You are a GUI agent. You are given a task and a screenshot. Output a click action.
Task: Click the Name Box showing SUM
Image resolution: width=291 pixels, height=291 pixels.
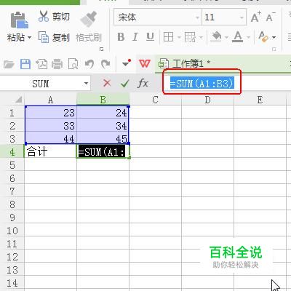pyautogui.click(x=41, y=84)
